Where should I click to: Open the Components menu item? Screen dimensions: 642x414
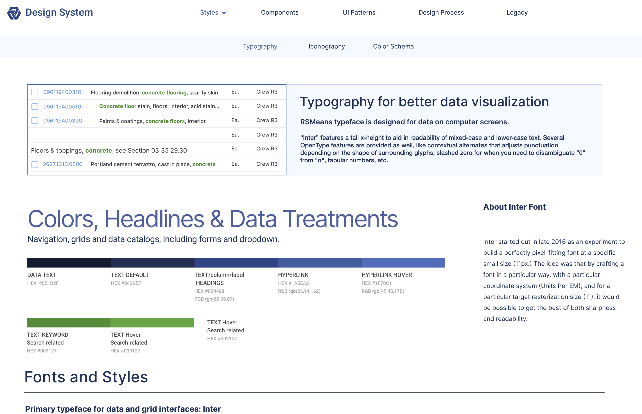[x=279, y=12]
